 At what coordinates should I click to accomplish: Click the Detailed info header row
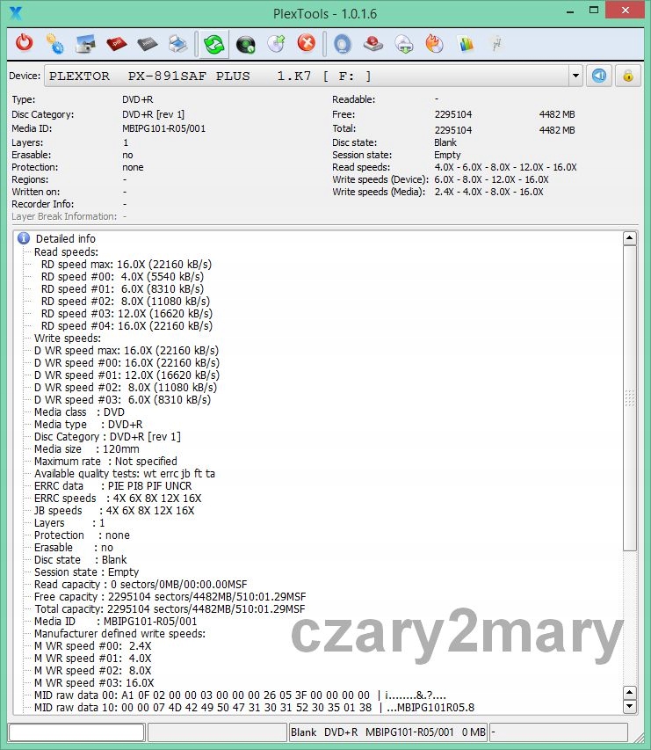[x=65, y=238]
